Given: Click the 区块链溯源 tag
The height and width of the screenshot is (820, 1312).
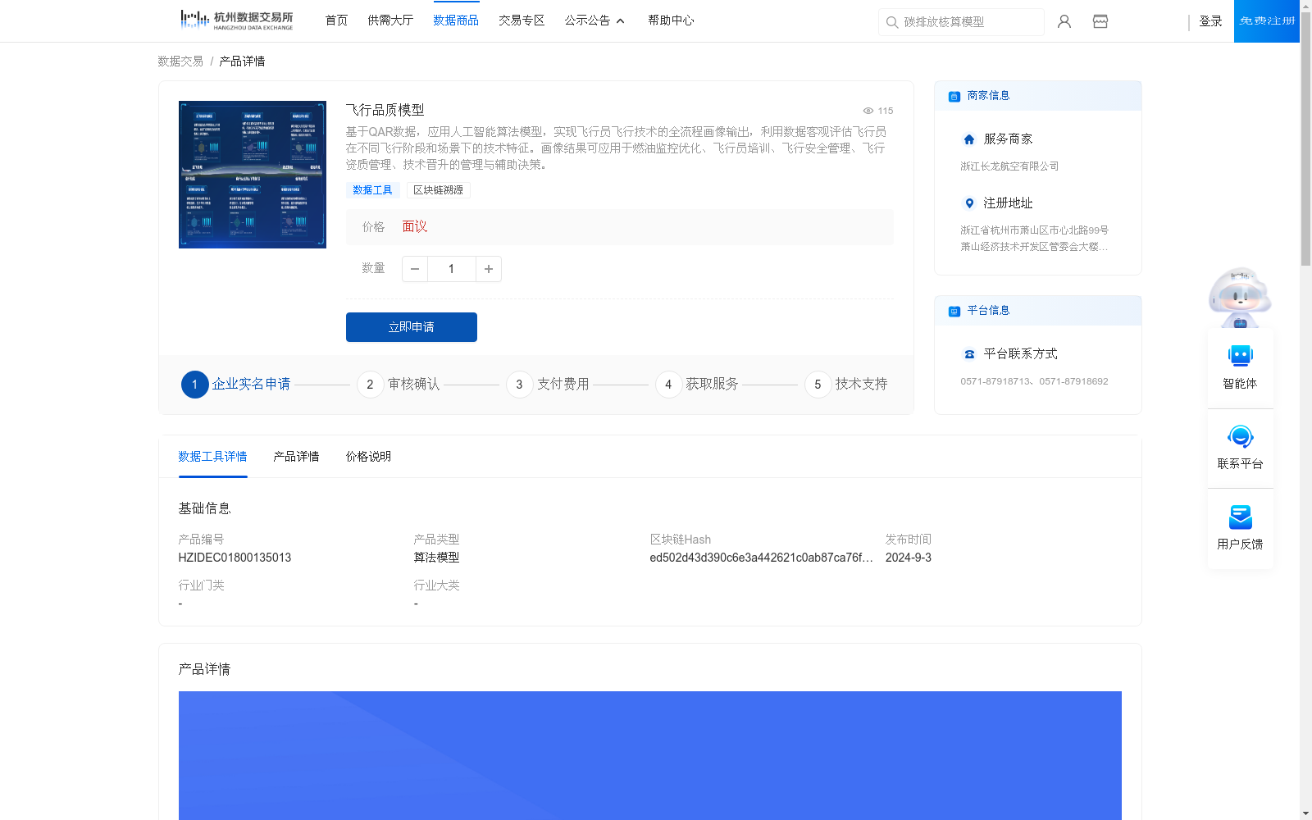Looking at the screenshot, I should pyautogui.click(x=438, y=190).
